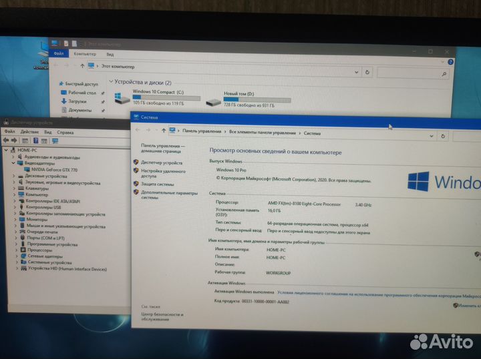Expand Дисковые устройства node
Image resolution: width=481 pixels, height=359 pixels.
point(14,176)
